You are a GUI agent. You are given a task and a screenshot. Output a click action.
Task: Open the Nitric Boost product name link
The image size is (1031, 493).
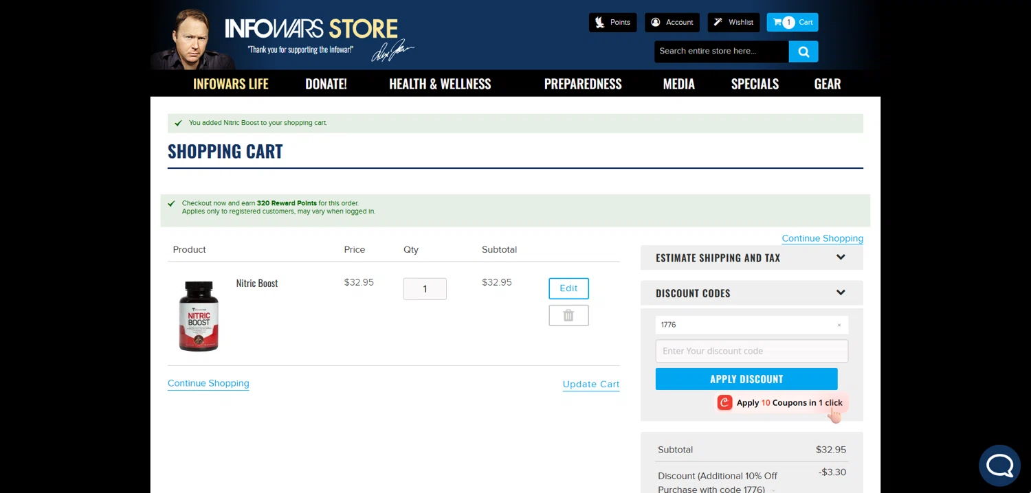[257, 283]
